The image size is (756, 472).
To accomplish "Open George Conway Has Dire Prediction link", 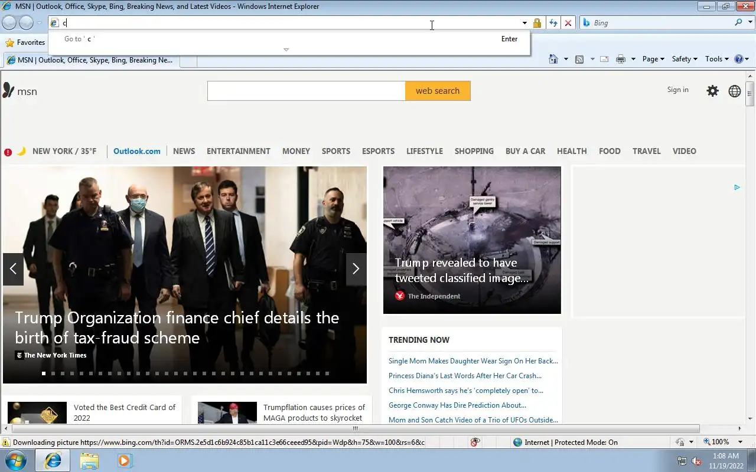I will point(457,405).
